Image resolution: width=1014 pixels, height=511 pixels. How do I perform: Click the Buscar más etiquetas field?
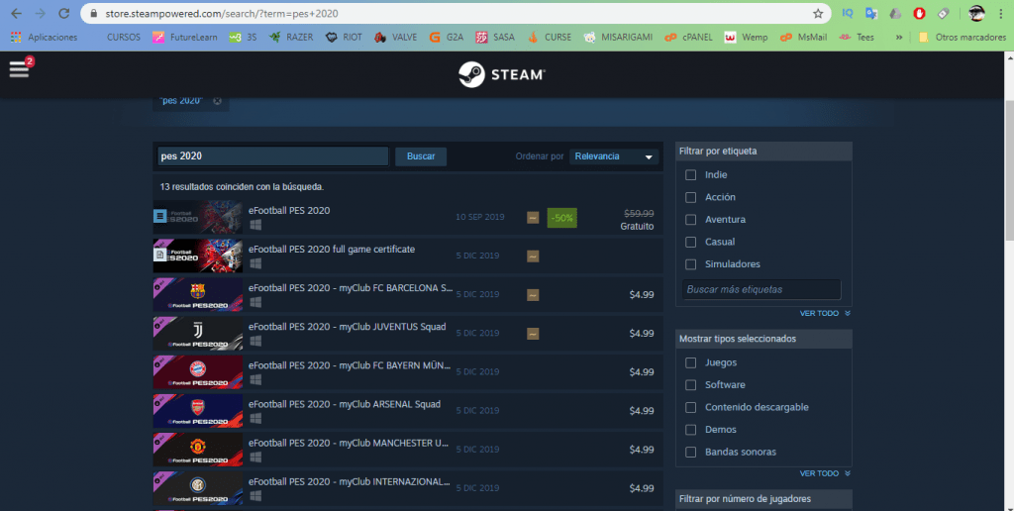click(761, 289)
